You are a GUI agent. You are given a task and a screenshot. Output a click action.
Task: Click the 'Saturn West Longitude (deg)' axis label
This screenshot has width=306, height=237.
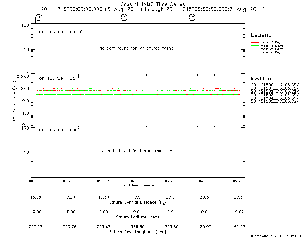138,232
